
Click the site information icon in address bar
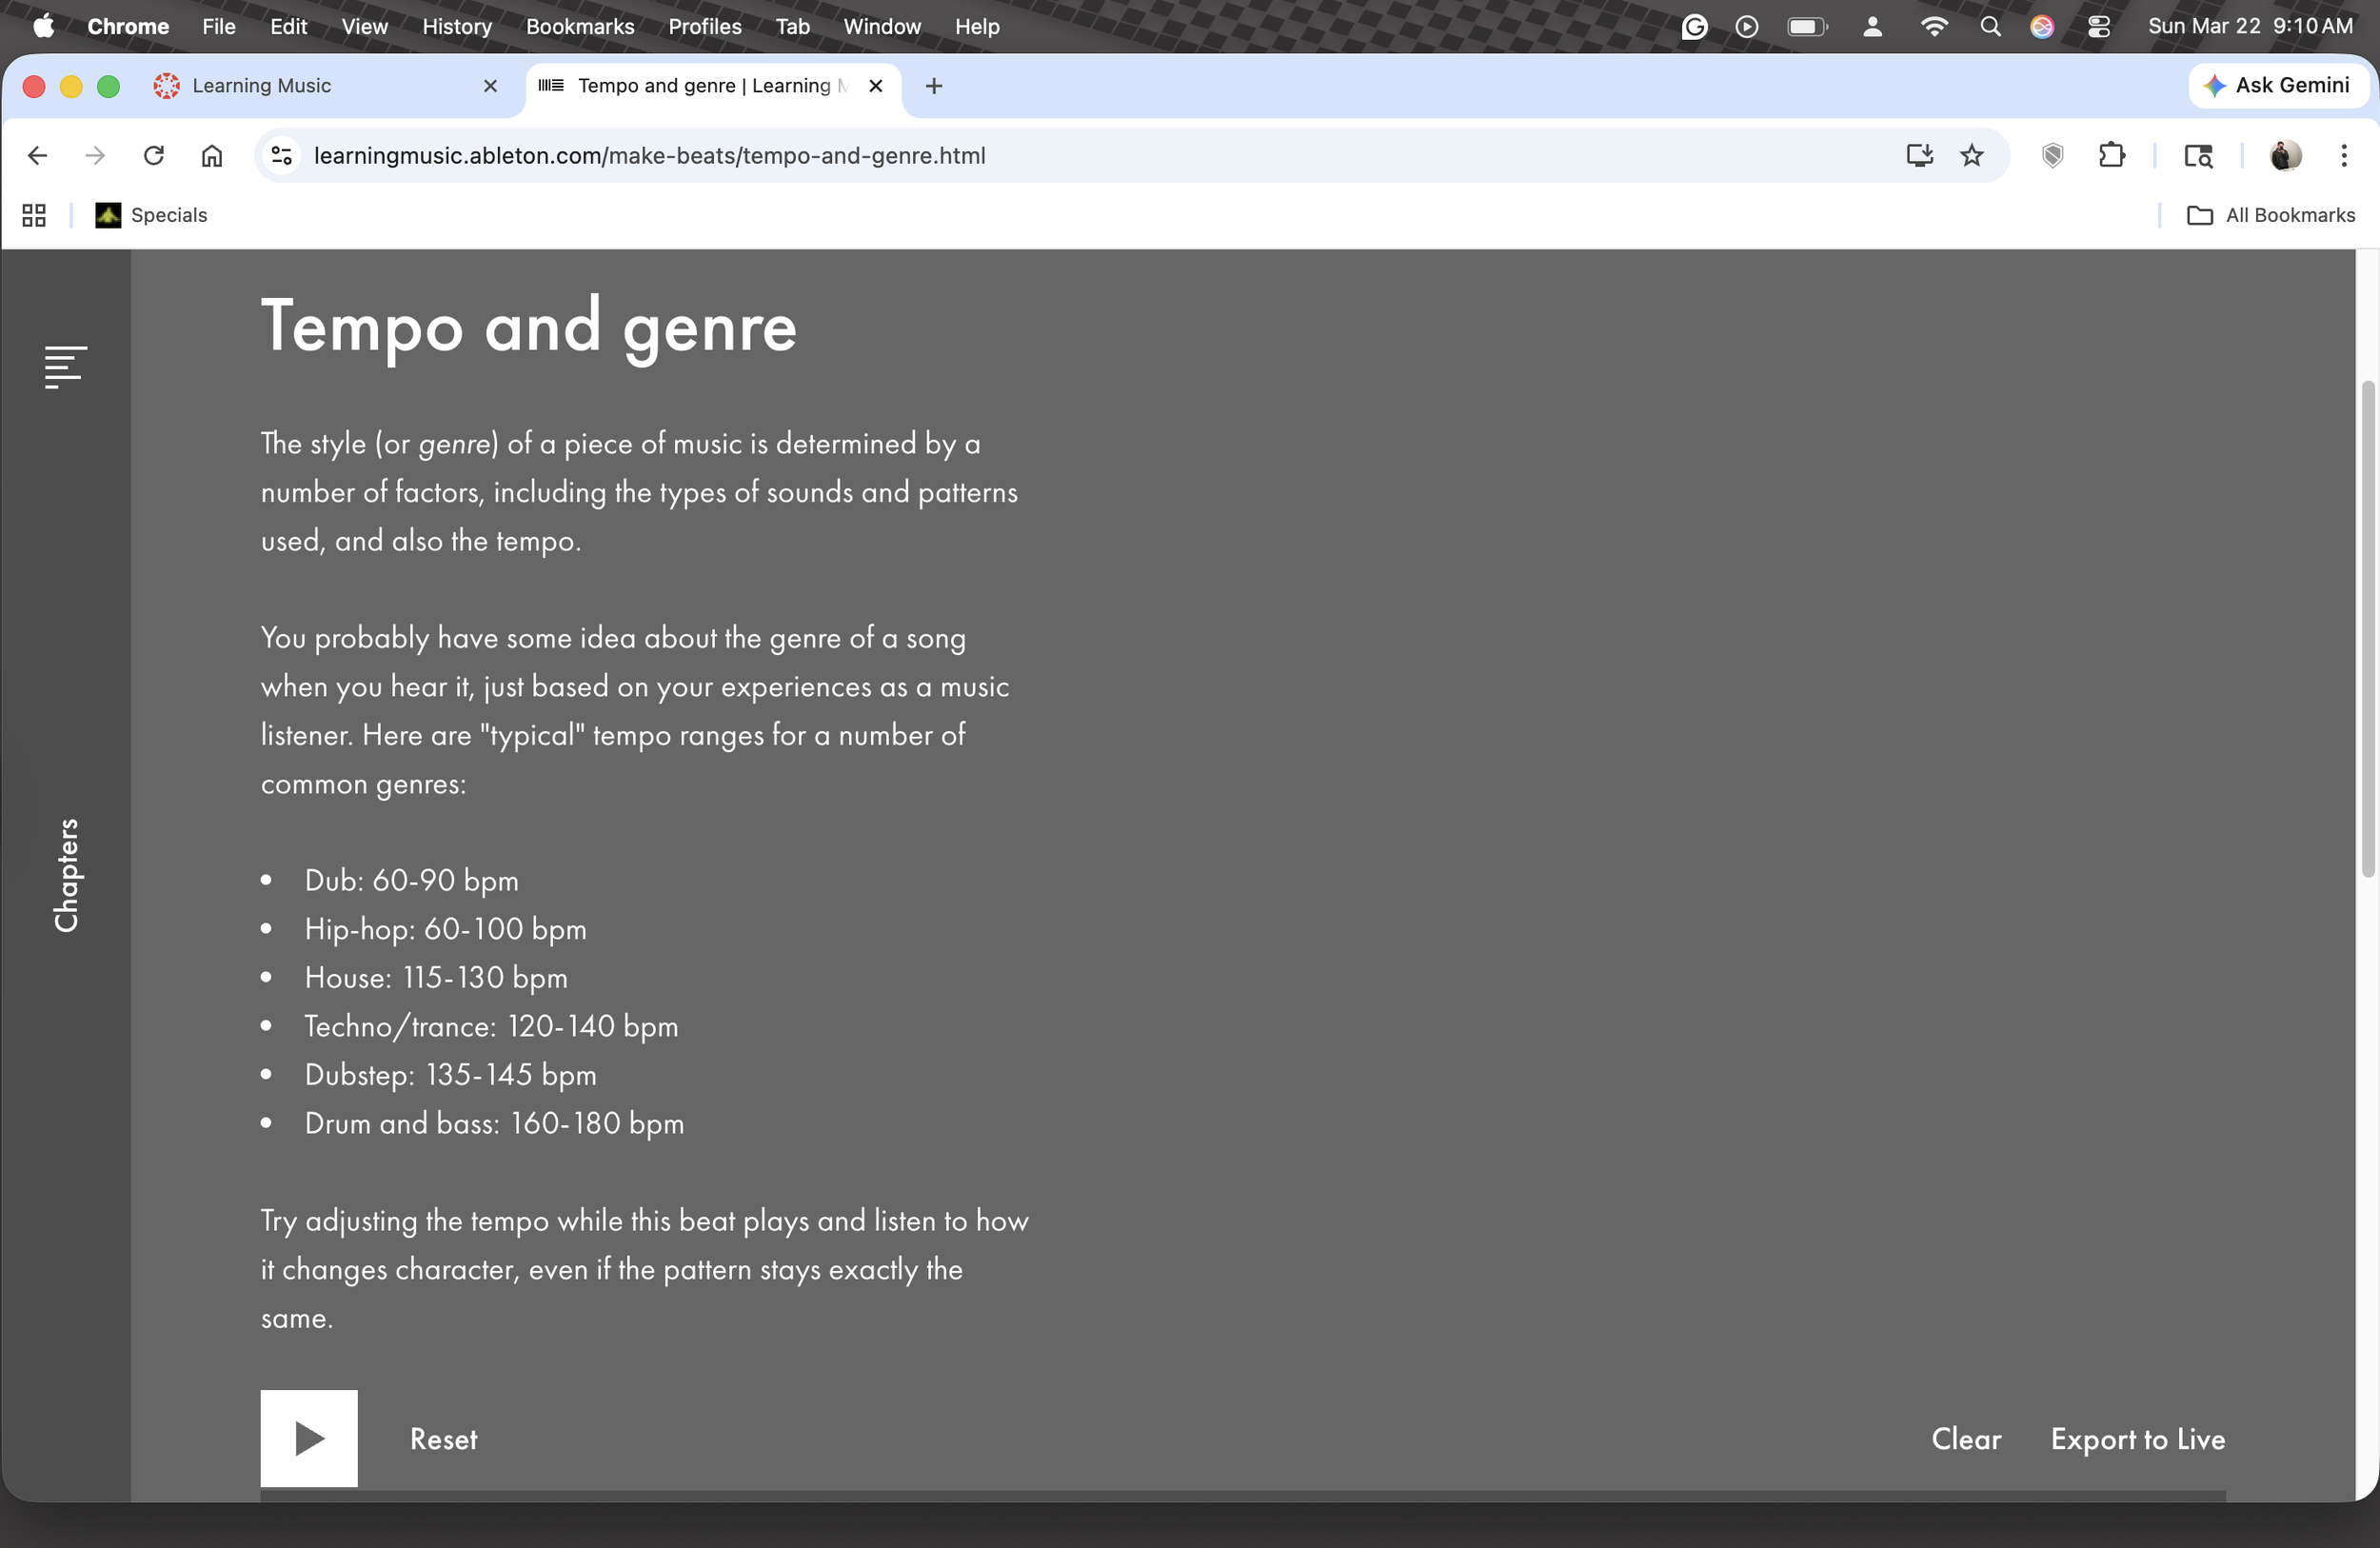tap(280, 156)
